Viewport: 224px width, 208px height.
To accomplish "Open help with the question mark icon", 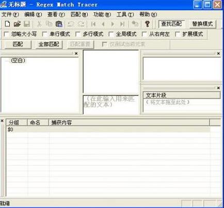I will coord(147,24).
